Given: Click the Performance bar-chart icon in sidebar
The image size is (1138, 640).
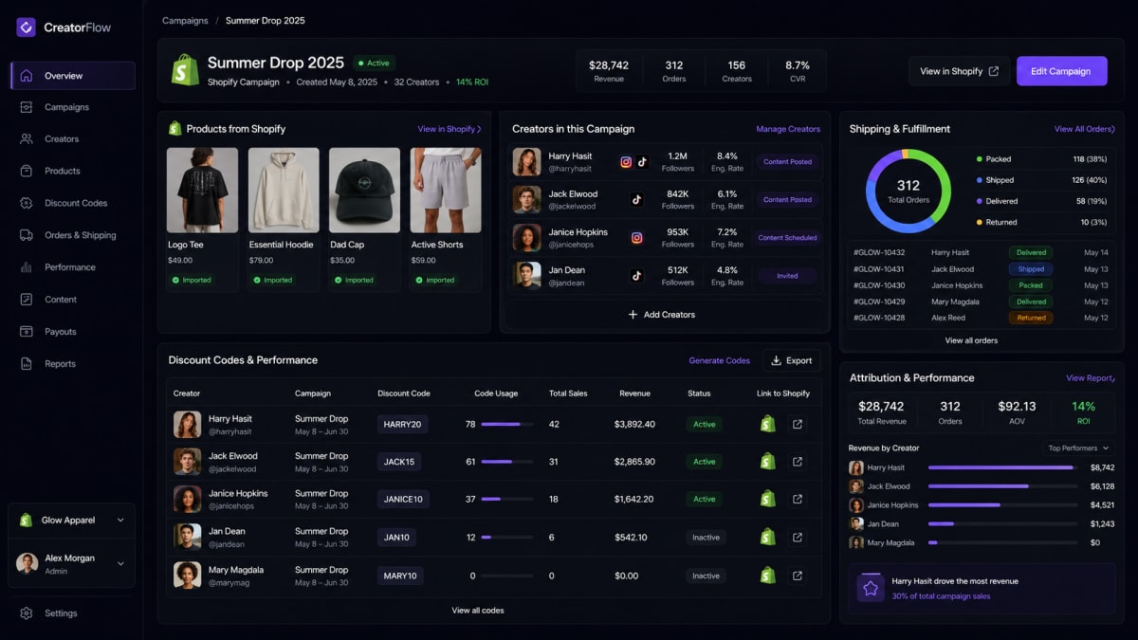Looking at the screenshot, I should click(26, 267).
